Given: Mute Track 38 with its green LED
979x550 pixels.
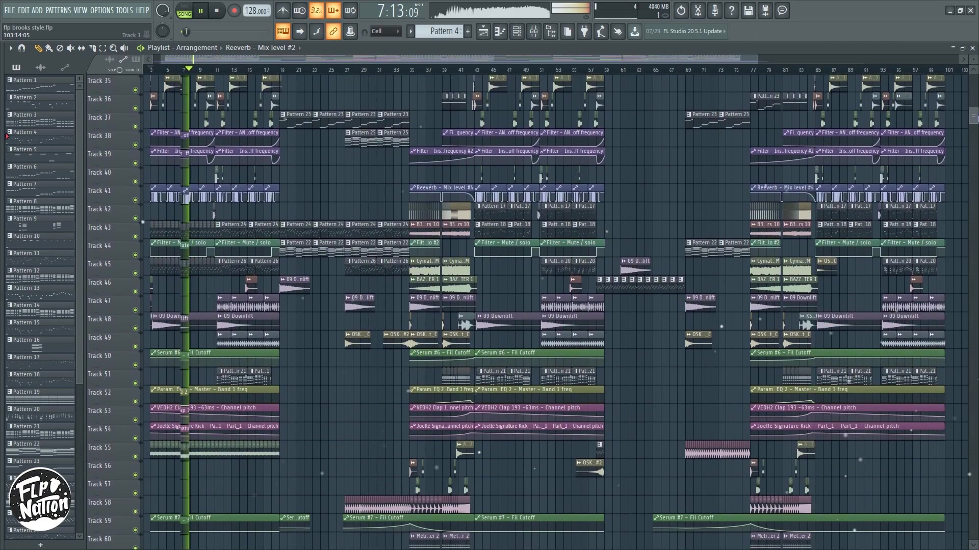Looking at the screenshot, I should click(x=135, y=145).
